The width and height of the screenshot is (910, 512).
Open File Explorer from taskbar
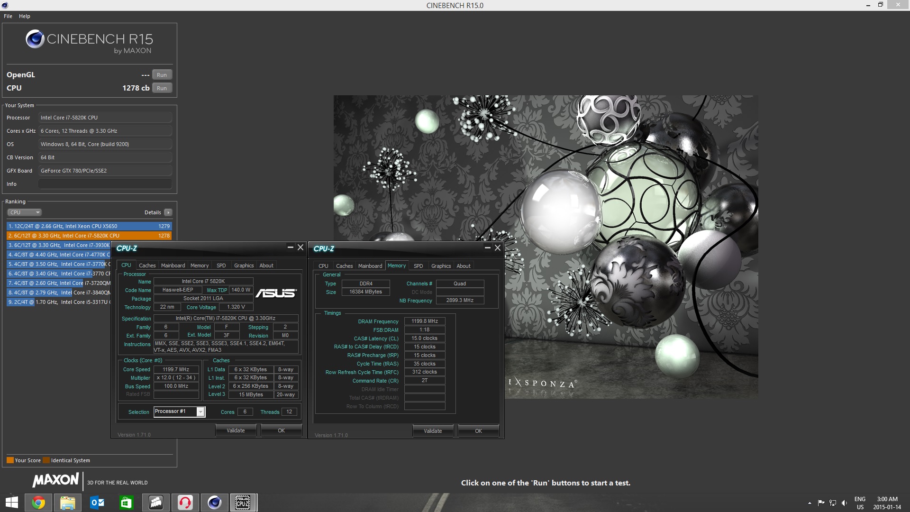coord(68,503)
